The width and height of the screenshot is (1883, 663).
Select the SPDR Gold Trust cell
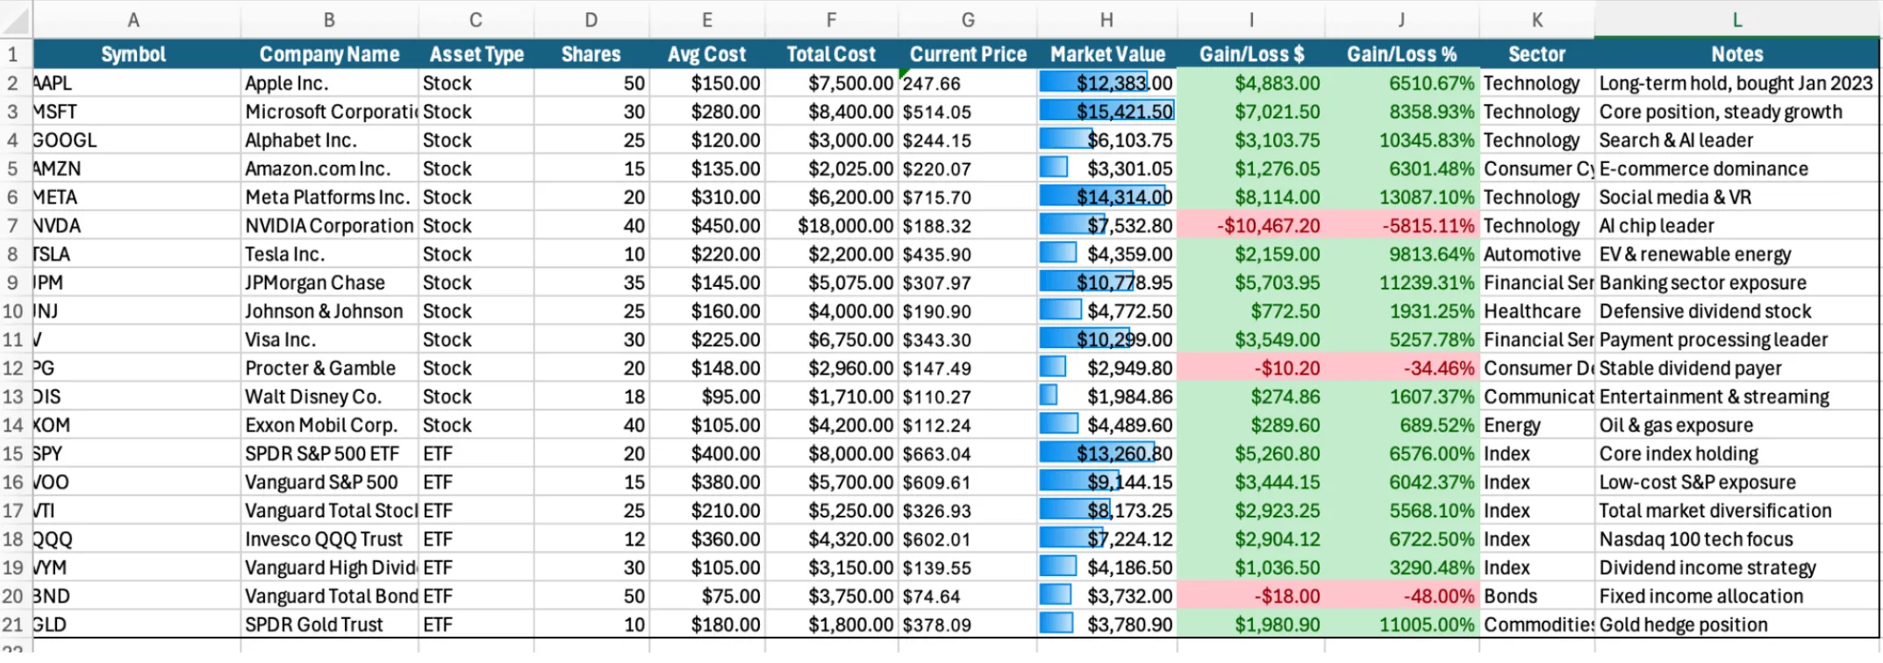(x=329, y=624)
